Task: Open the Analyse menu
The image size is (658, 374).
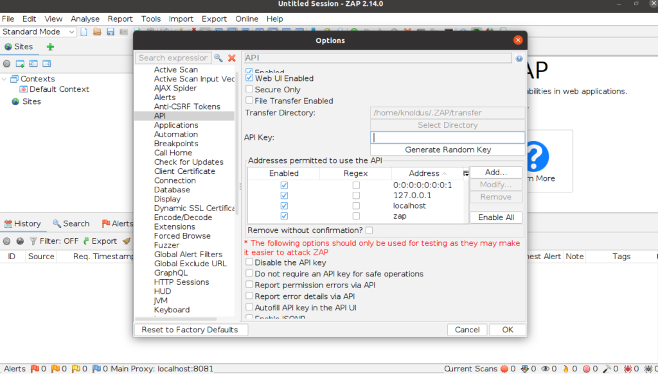Action: click(85, 19)
